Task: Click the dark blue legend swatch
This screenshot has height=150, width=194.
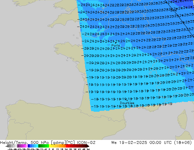Action: (x=29, y=146)
